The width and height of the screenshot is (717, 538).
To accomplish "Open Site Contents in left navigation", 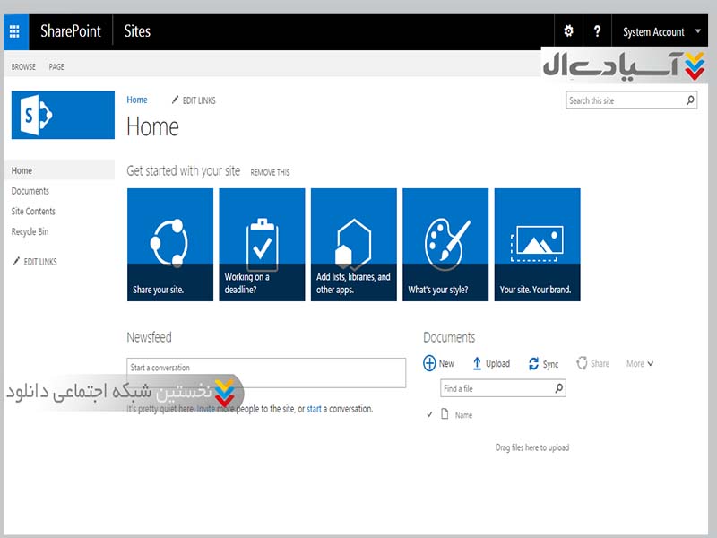I will [x=33, y=212].
